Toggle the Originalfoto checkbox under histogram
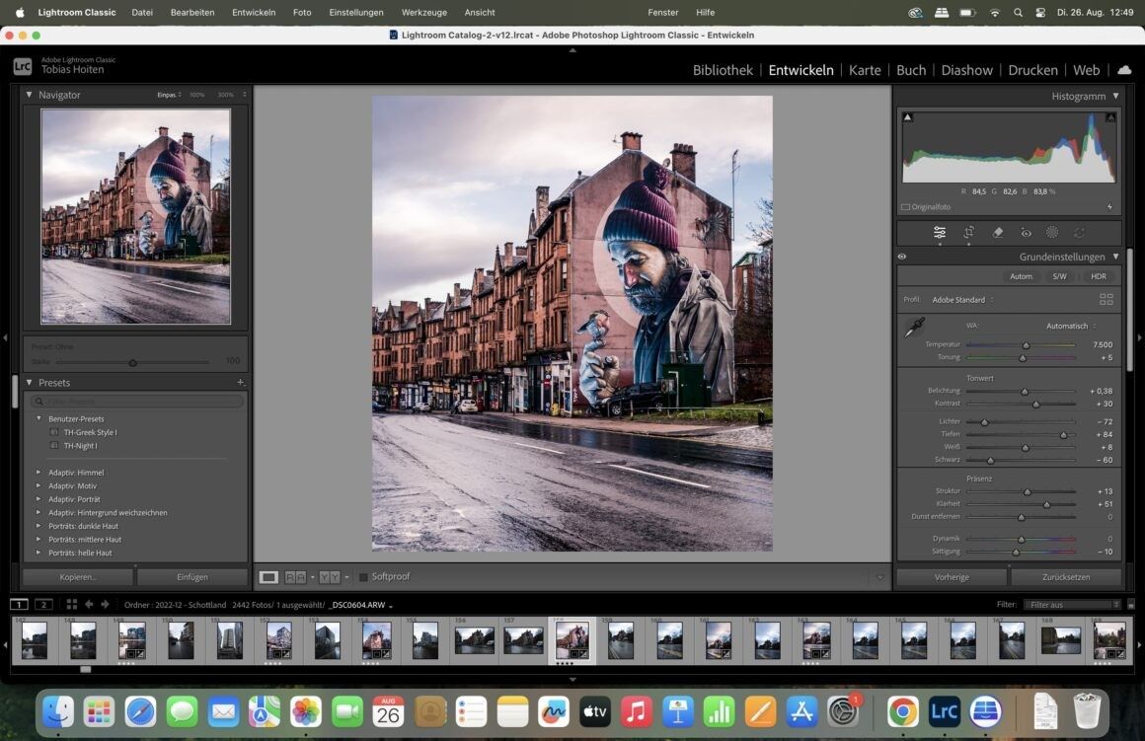 pos(906,207)
